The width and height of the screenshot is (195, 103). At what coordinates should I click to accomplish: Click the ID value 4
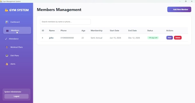point(42,38)
